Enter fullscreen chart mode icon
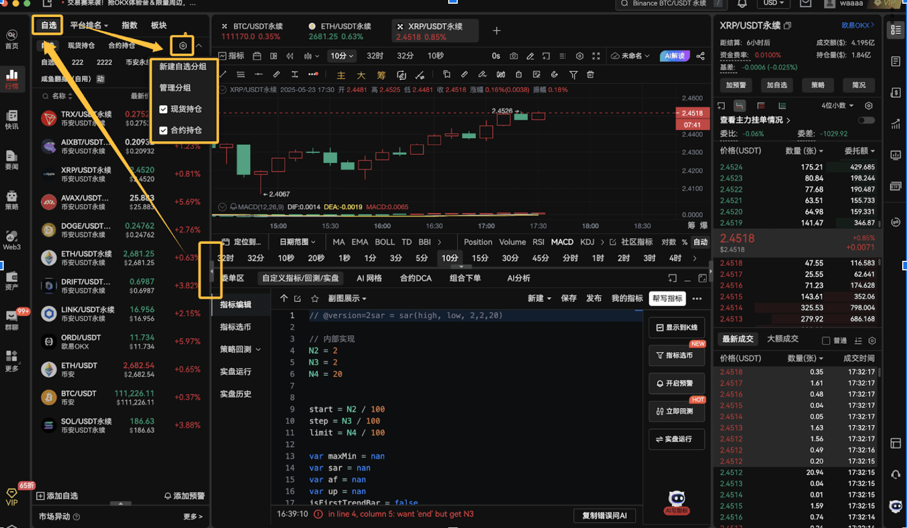The height and width of the screenshot is (528, 907). (596, 56)
